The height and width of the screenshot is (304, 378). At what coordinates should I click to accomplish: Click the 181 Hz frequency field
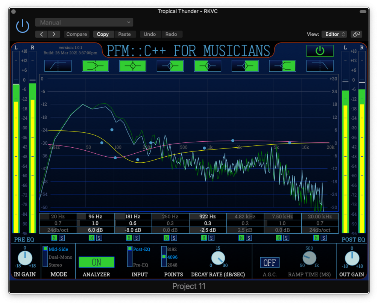pos(133,216)
